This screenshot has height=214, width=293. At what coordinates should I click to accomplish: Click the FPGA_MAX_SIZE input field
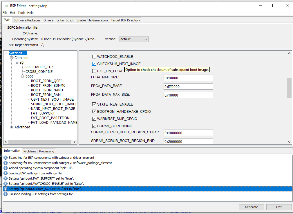click(x=188, y=78)
